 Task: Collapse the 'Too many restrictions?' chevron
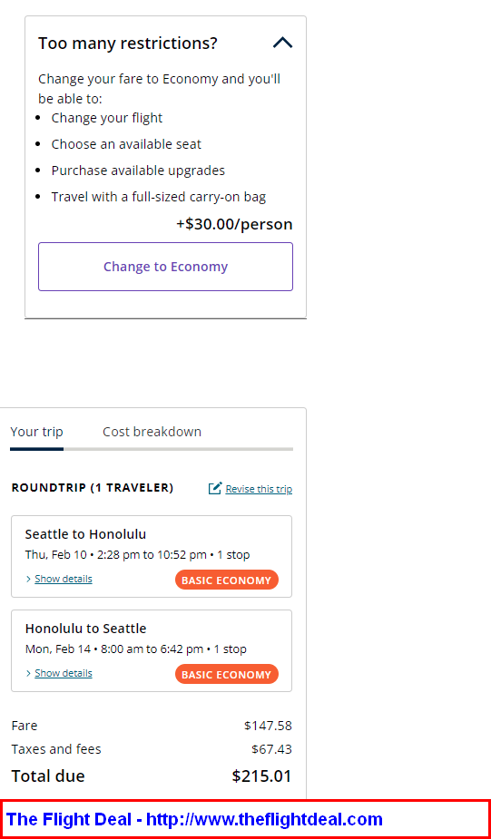pyautogui.click(x=283, y=43)
